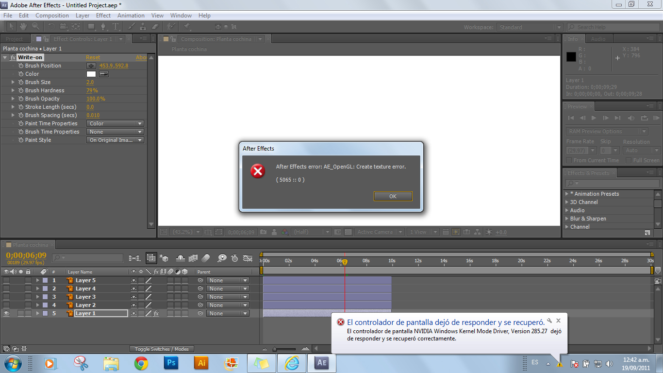Open Brush Time Properties dropdown
Image resolution: width=663 pixels, height=373 pixels.
pos(116,132)
